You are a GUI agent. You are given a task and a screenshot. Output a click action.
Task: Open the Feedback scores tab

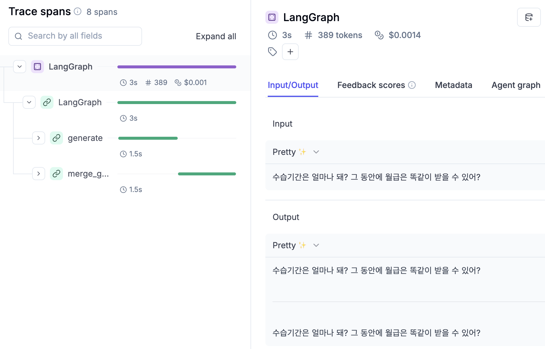pos(371,85)
